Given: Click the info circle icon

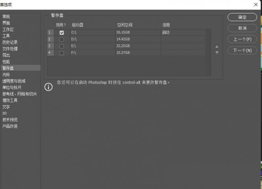Looking at the screenshot, I should [48, 87].
